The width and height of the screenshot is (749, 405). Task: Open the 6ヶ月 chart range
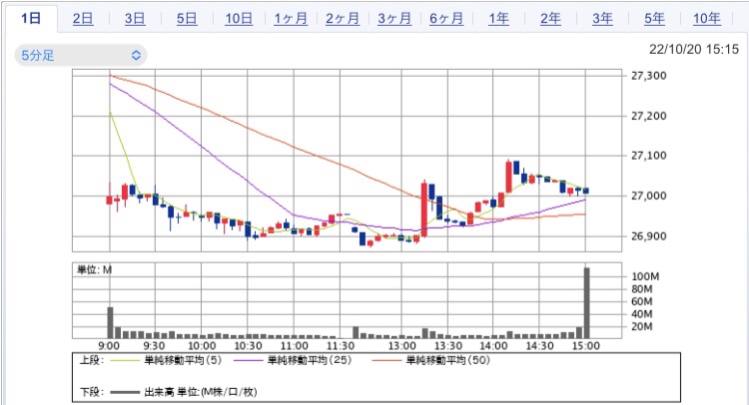446,19
